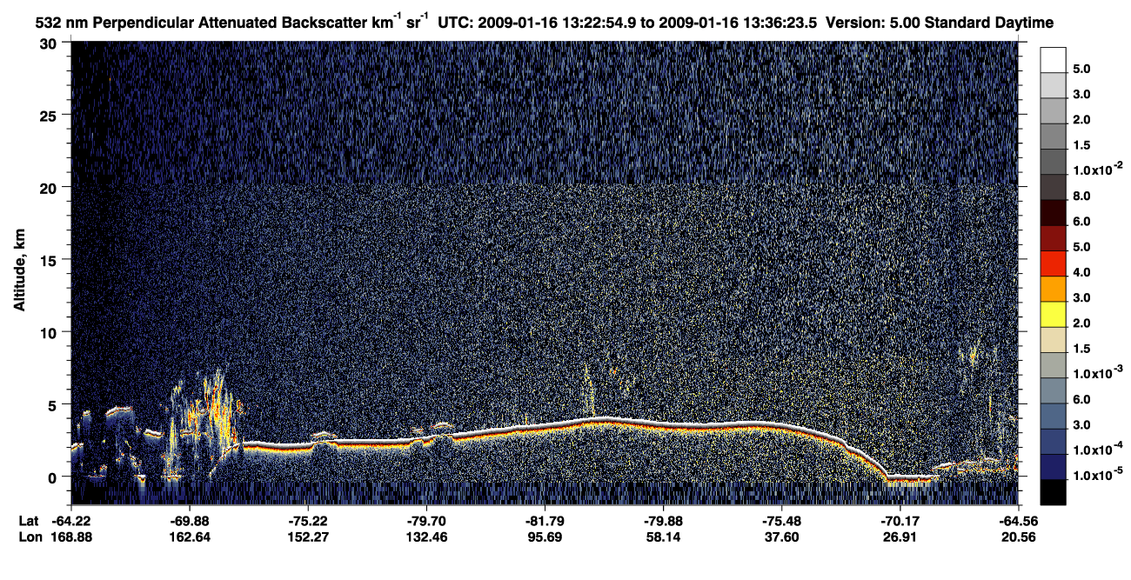
Task: Click the altitude tick label '30'
Action: (x=50, y=43)
